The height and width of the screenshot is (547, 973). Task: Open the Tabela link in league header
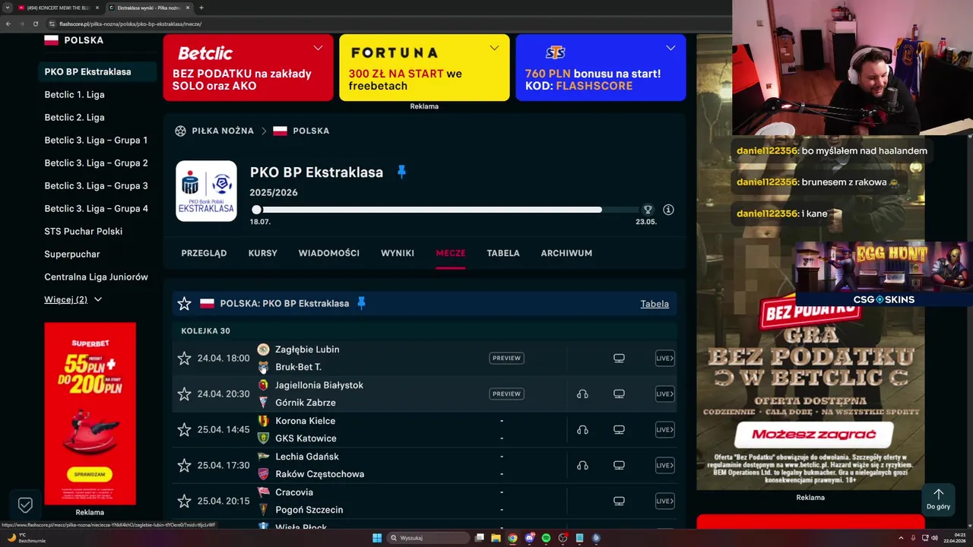pos(654,303)
